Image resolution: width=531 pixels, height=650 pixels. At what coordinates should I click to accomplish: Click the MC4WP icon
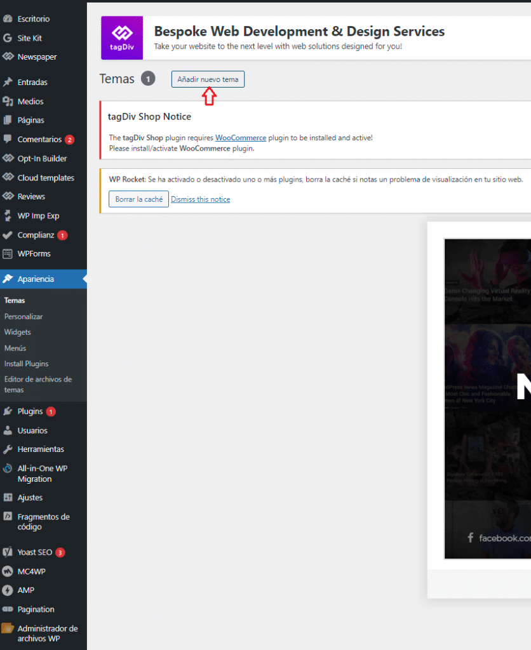click(8, 571)
